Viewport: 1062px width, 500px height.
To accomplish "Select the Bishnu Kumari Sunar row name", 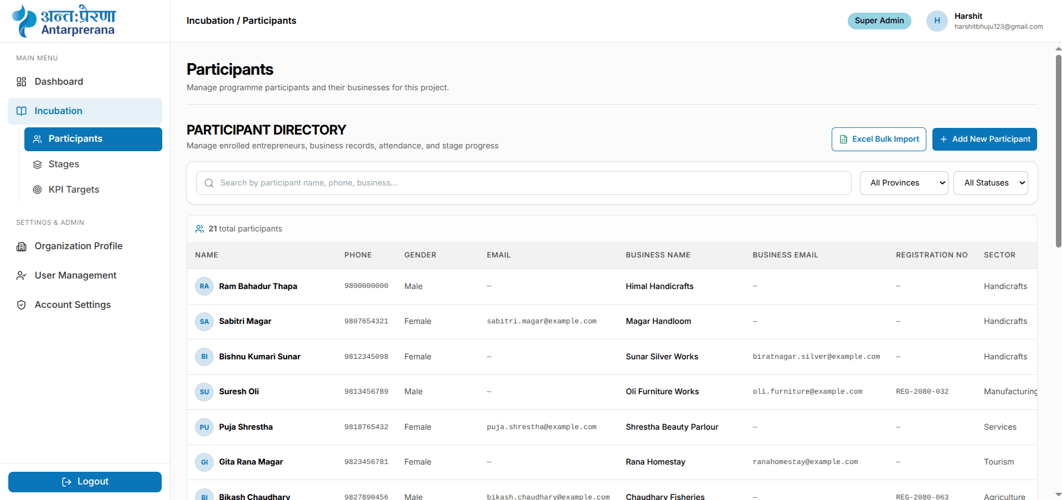I will coord(260,357).
